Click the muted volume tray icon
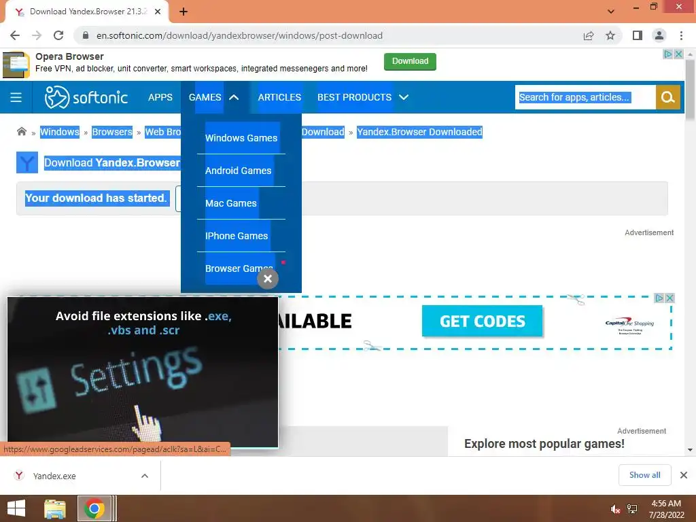696x522 pixels. click(616, 509)
